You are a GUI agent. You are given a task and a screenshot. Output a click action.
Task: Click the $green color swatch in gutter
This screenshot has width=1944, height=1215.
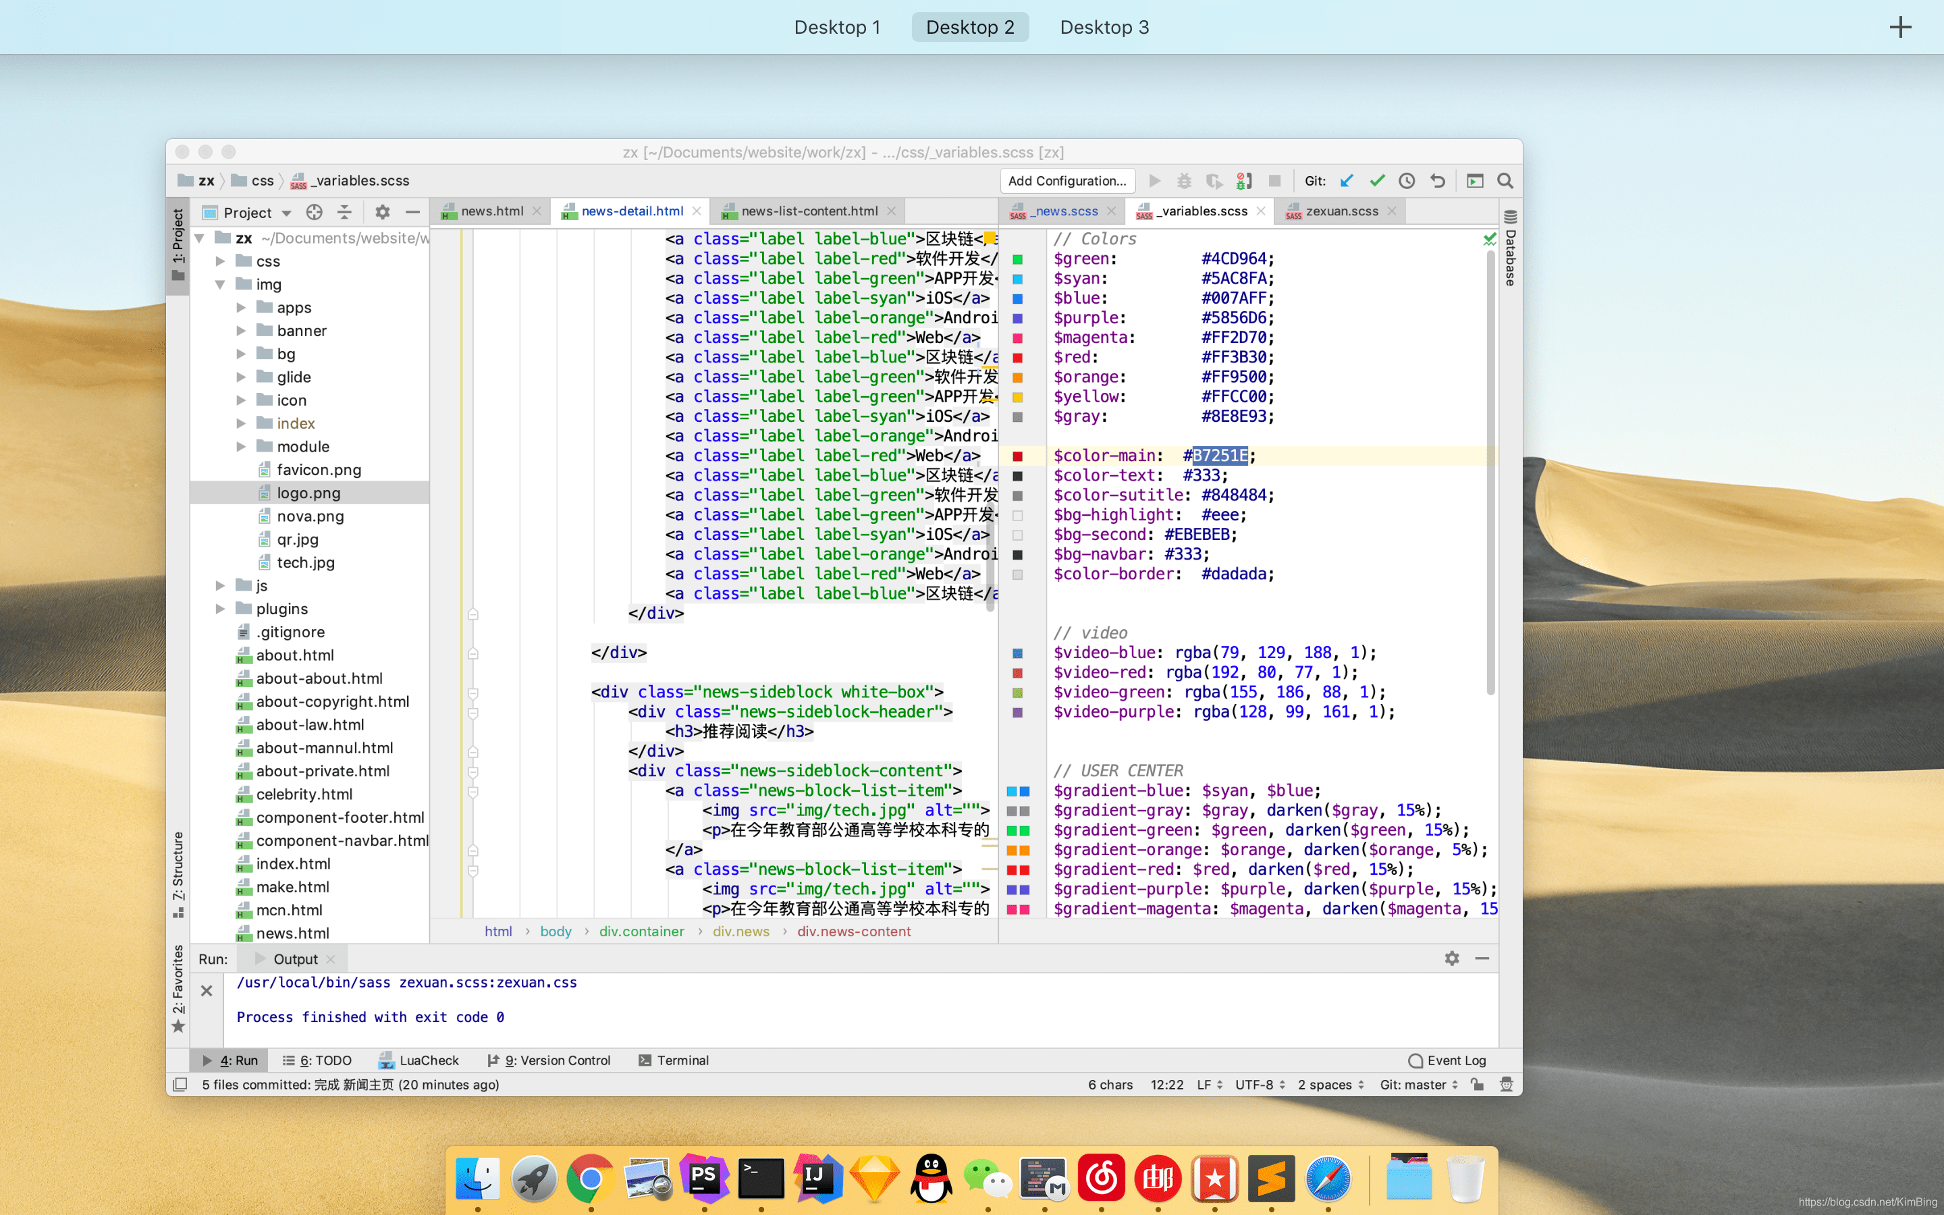point(1017,260)
